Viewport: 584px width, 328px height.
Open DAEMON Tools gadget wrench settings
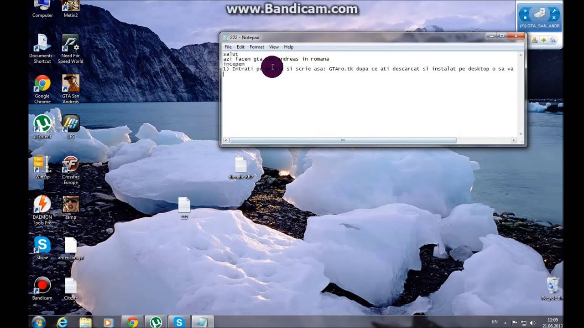click(555, 10)
